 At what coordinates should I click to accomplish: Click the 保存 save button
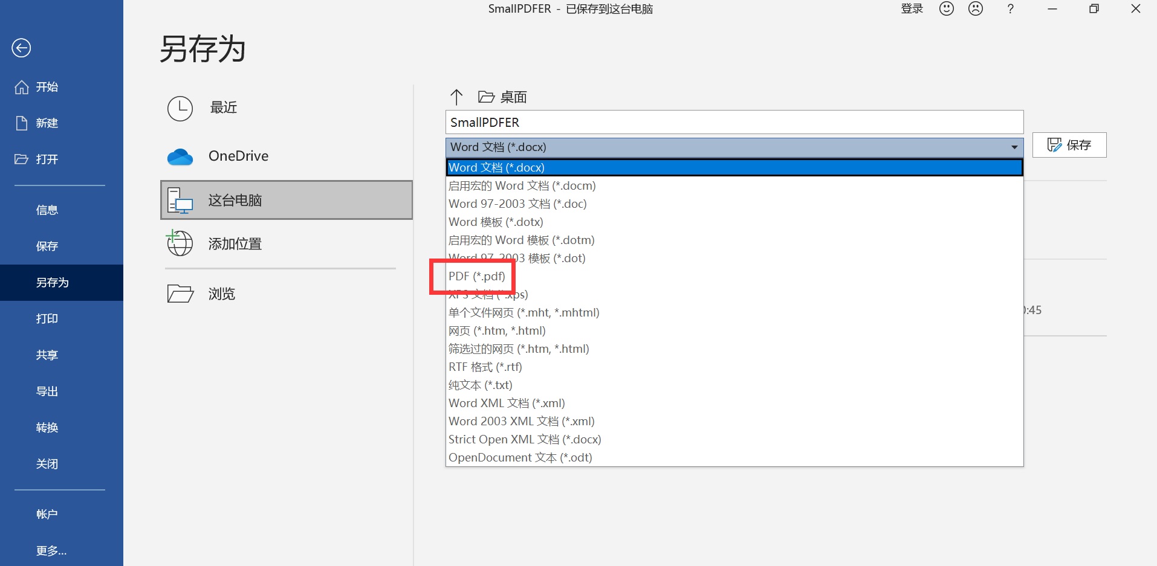coord(1069,145)
